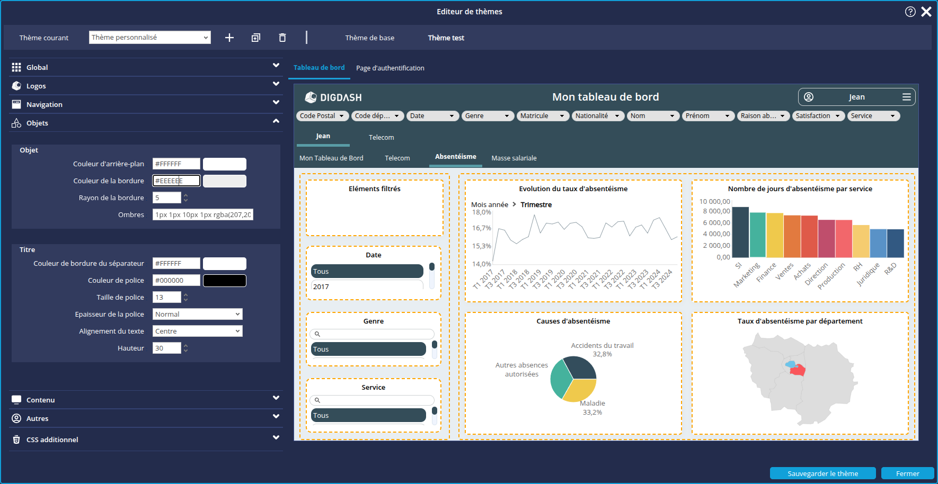The width and height of the screenshot is (938, 484).
Task: Click the add new theme plus icon
Action: [229, 38]
